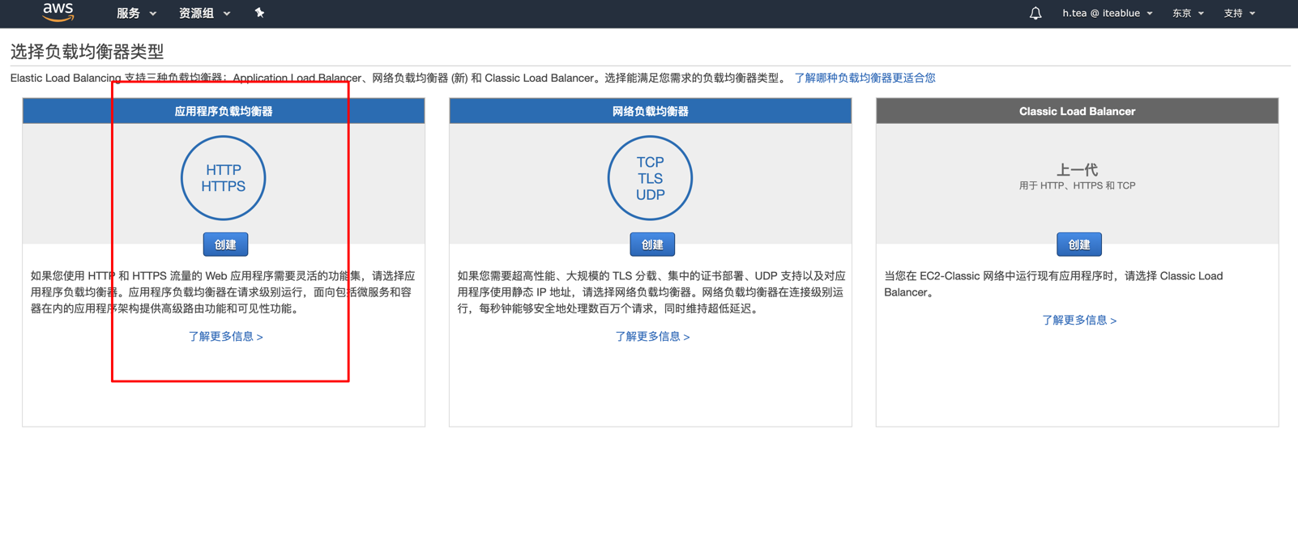Image resolution: width=1298 pixels, height=553 pixels.
Task: Open the 东京 region selector
Action: (x=1188, y=14)
